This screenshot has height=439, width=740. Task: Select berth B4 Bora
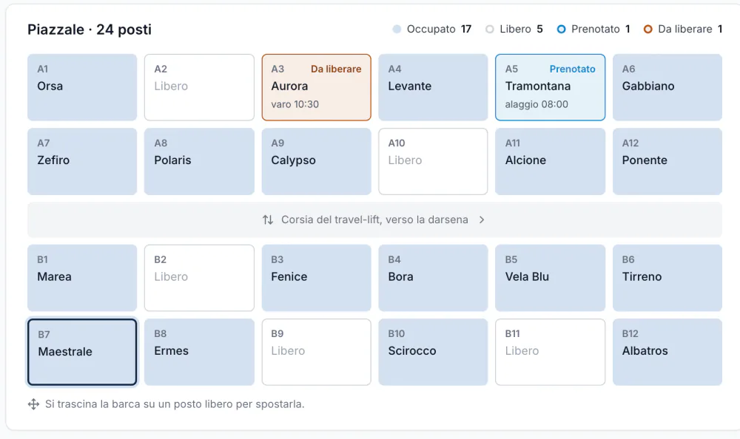pos(433,278)
